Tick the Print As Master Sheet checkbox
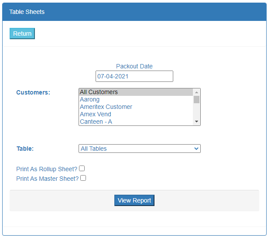 coord(83,178)
